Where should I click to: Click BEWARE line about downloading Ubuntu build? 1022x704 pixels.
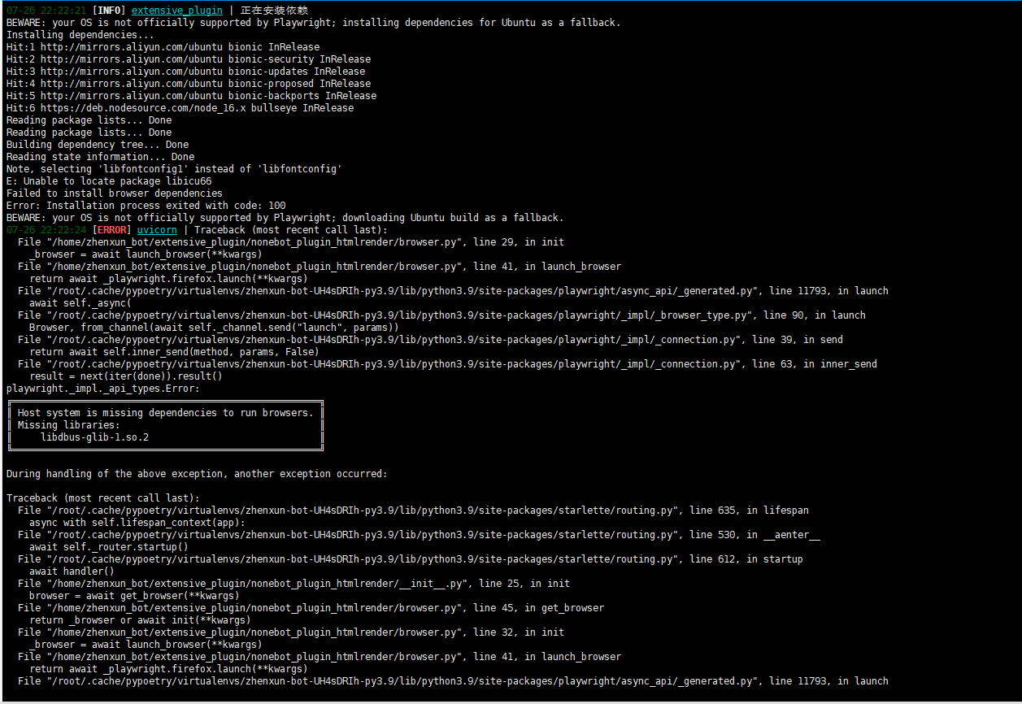tap(285, 218)
